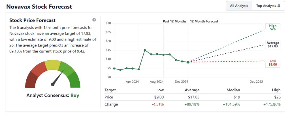Click the High $26 forecast tag
The image size is (290, 116).
[x=272, y=27]
